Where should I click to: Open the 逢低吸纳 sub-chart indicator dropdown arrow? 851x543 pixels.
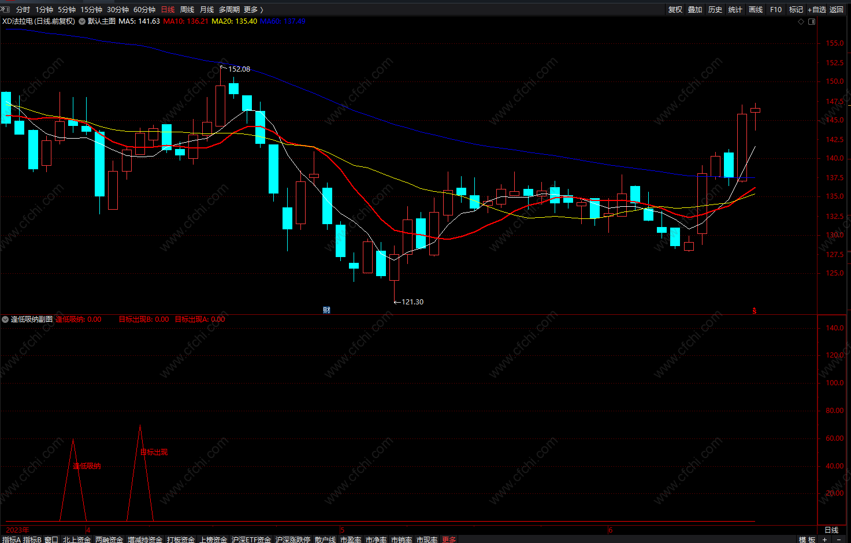[5, 319]
